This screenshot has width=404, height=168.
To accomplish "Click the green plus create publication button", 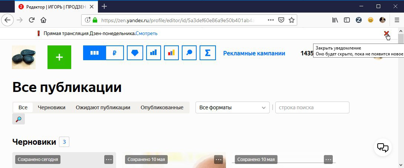I will (59, 57).
